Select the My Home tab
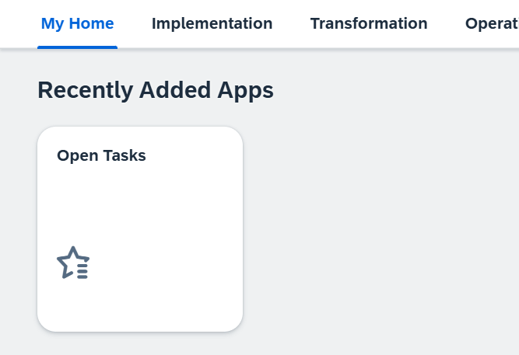The height and width of the screenshot is (355, 519). coord(78,23)
